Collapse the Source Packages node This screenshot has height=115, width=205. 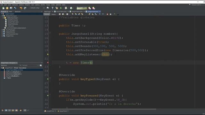tap(2, 16)
